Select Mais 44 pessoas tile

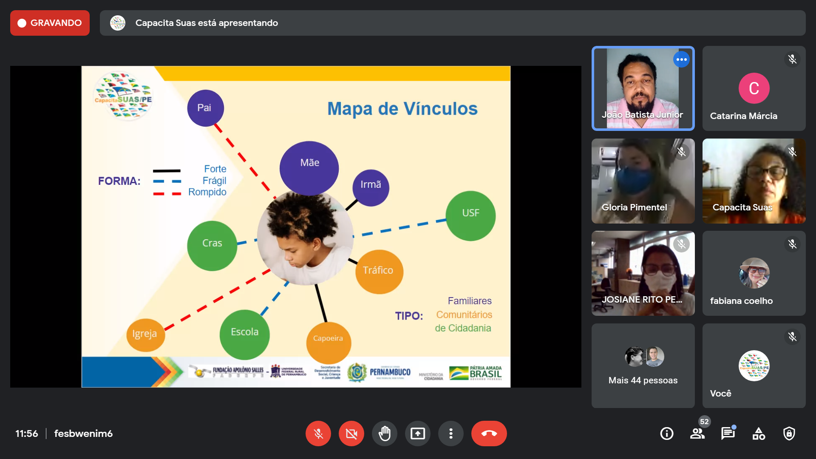click(643, 365)
